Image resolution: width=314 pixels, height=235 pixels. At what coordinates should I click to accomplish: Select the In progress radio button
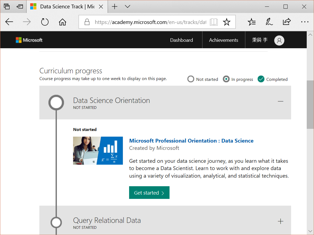(x=226, y=79)
